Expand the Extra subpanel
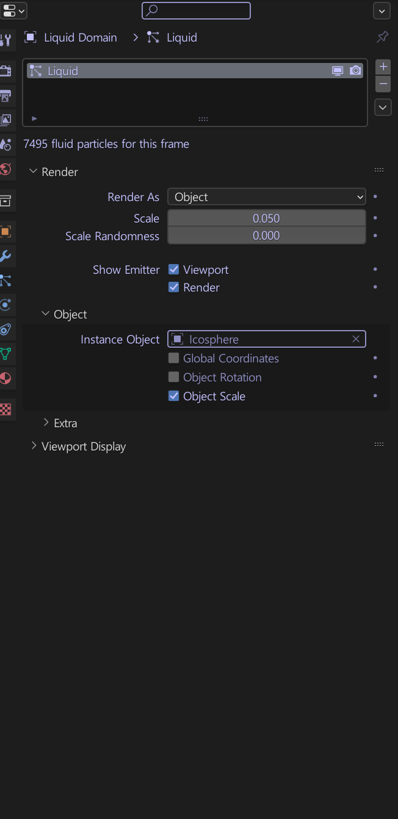The image size is (398, 819). (x=46, y=423)
